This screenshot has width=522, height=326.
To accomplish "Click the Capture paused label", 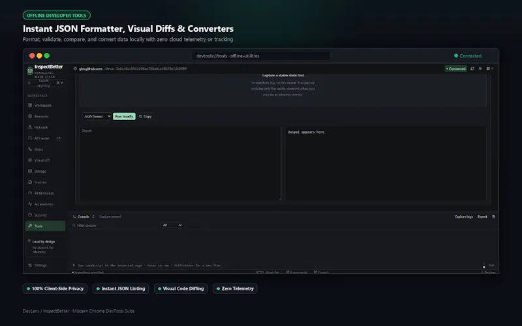I will pos(110,216).
